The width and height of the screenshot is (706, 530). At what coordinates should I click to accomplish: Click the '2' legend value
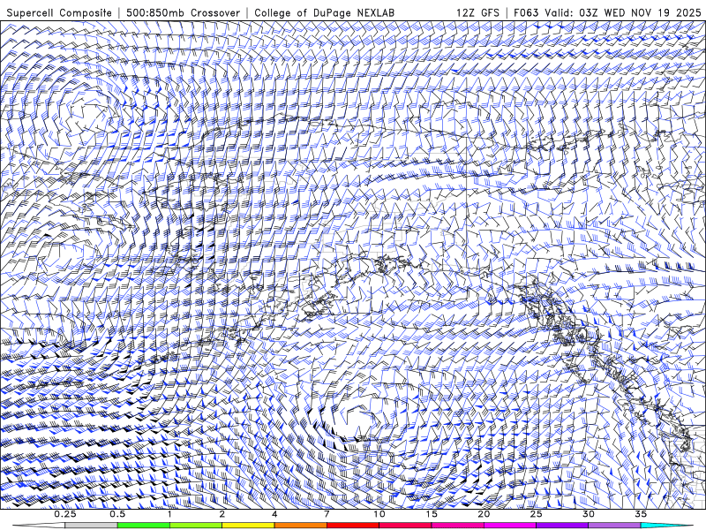[222, 514]
